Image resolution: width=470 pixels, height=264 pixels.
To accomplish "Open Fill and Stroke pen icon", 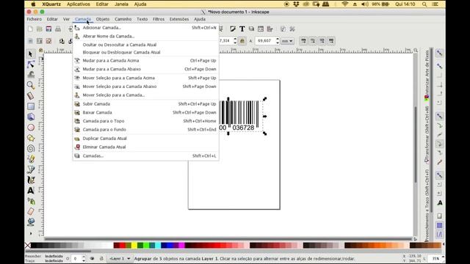I will coord(233,29).
